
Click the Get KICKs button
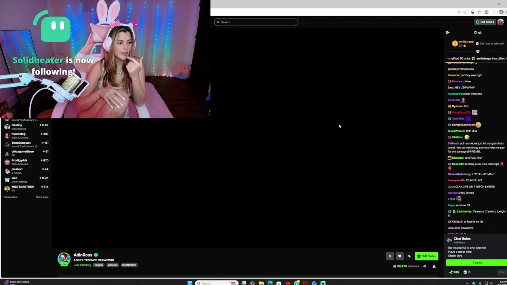(485, 22)
